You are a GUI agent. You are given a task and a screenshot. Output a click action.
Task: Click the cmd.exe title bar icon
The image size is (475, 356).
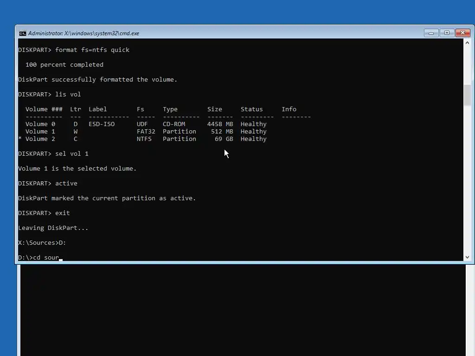click(x=22, y=33)
